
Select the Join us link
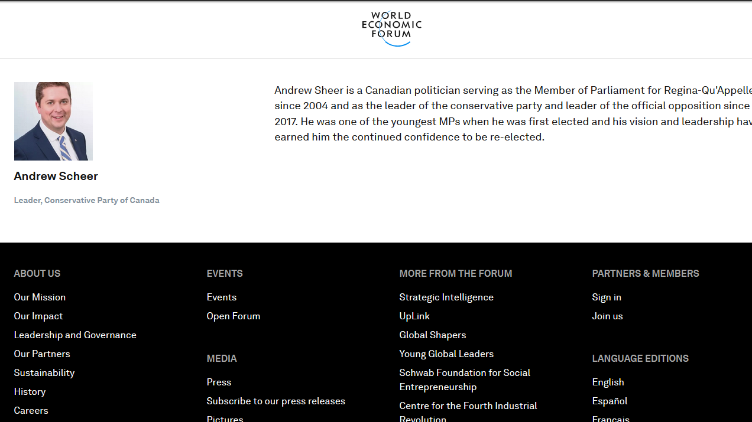608,316
